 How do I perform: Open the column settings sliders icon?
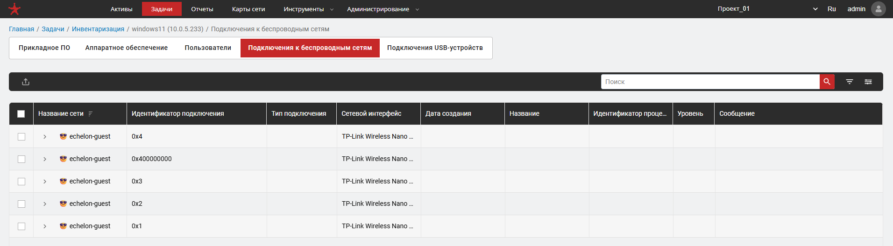coord(868,82)
